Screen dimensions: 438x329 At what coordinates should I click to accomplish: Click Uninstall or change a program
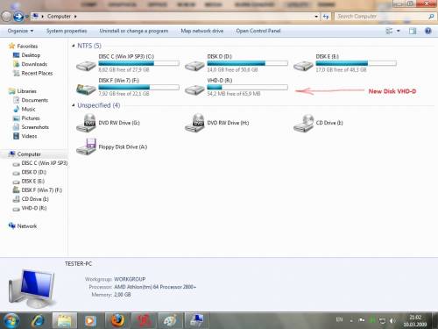click(134, 31)
